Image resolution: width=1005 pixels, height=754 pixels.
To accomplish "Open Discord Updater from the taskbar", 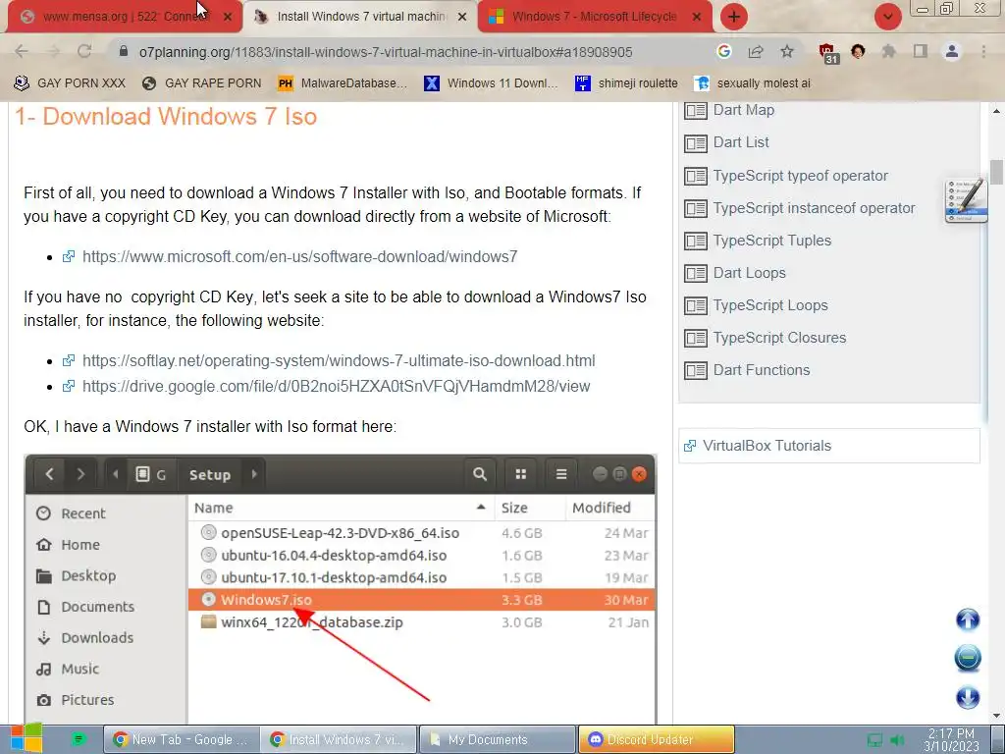I will tap(657, 739).
